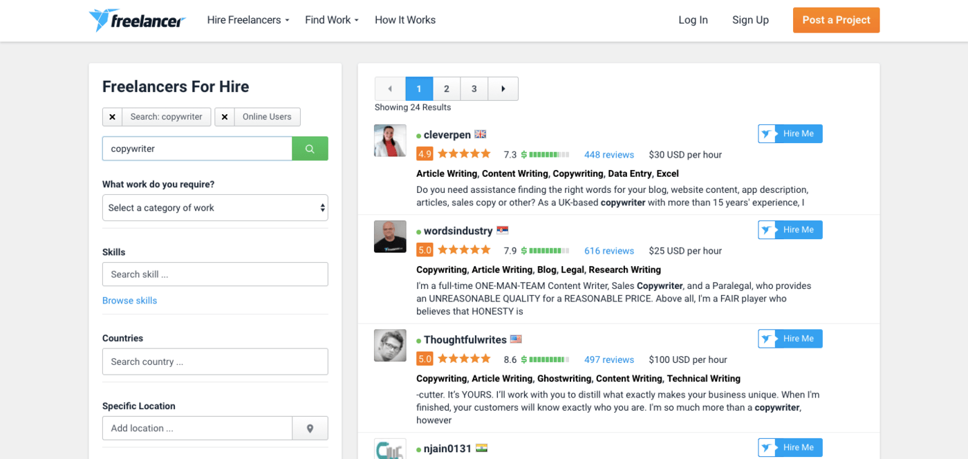Open the How It Works page
The image size is (968, 459).
pyautogui.click(x=405, y=20)
